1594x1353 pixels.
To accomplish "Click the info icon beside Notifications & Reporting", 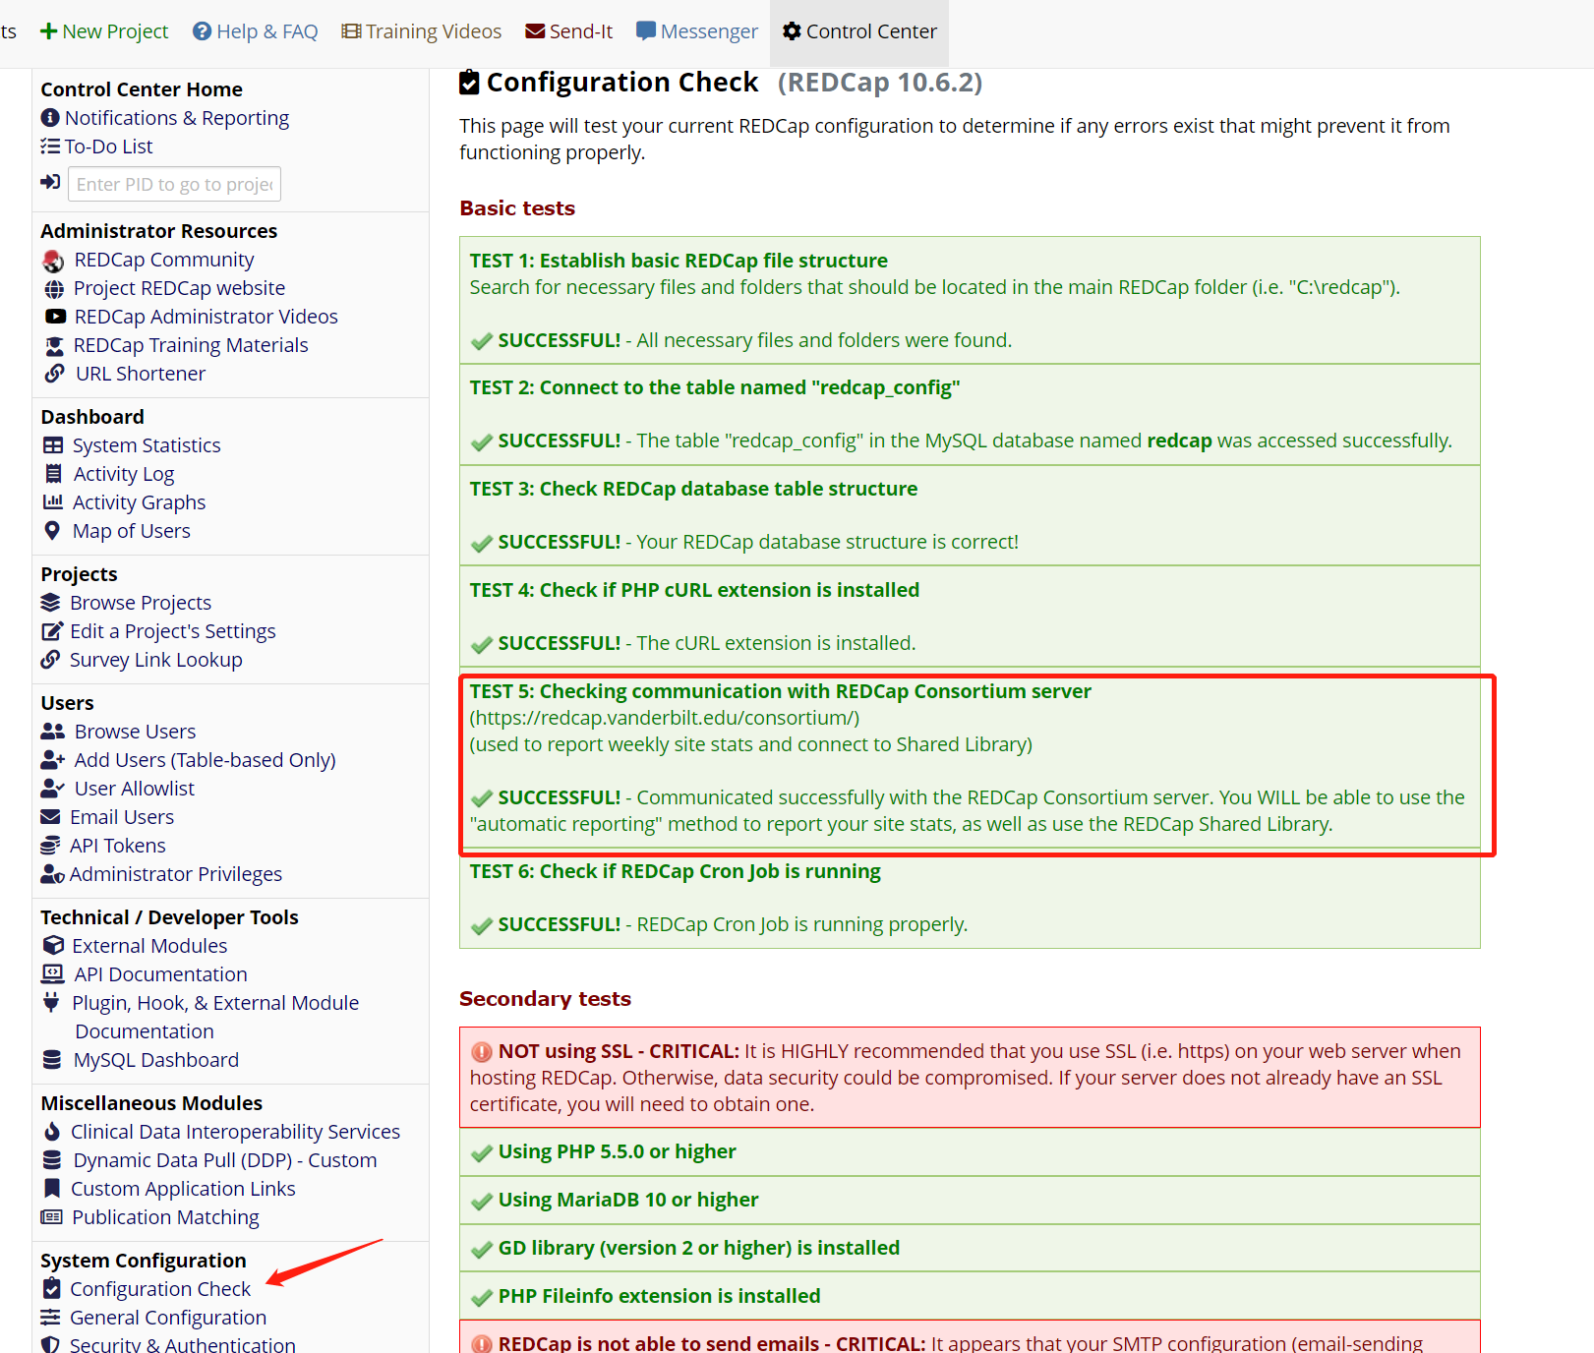I will pos(50,118).
